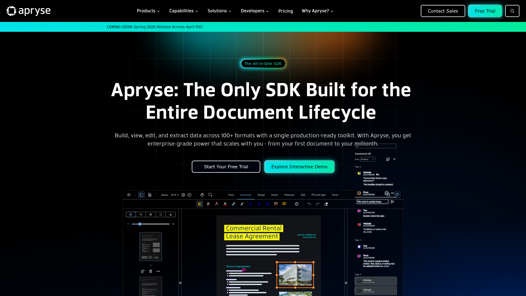Click the search icon in the top navigation
This screenshot has width=526, height=296.
(x=512, y=11)
